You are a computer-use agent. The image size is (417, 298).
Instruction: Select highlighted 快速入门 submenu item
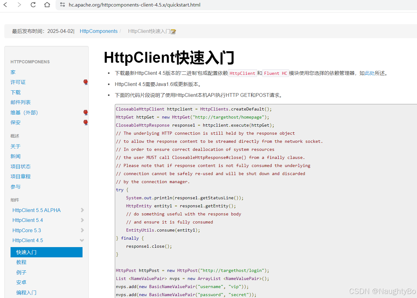[47, 252]
